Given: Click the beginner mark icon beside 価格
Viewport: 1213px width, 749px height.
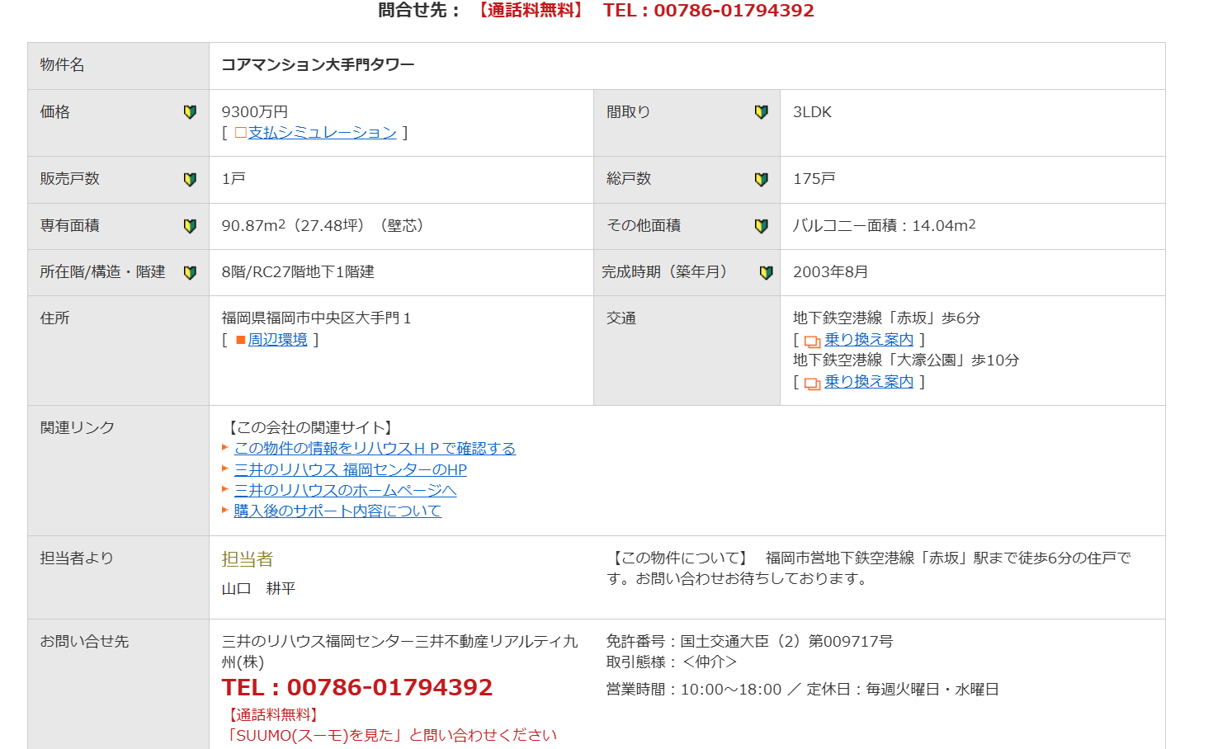Looking at the screenshot, I should [190, 112].
